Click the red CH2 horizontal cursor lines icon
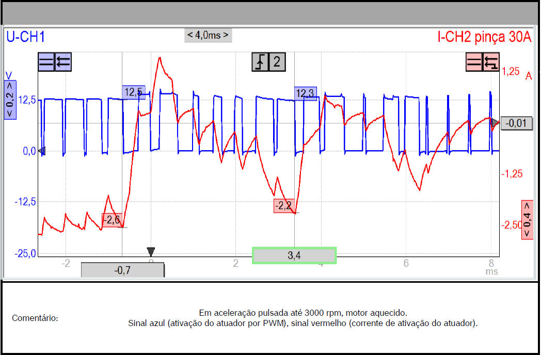 474,62
